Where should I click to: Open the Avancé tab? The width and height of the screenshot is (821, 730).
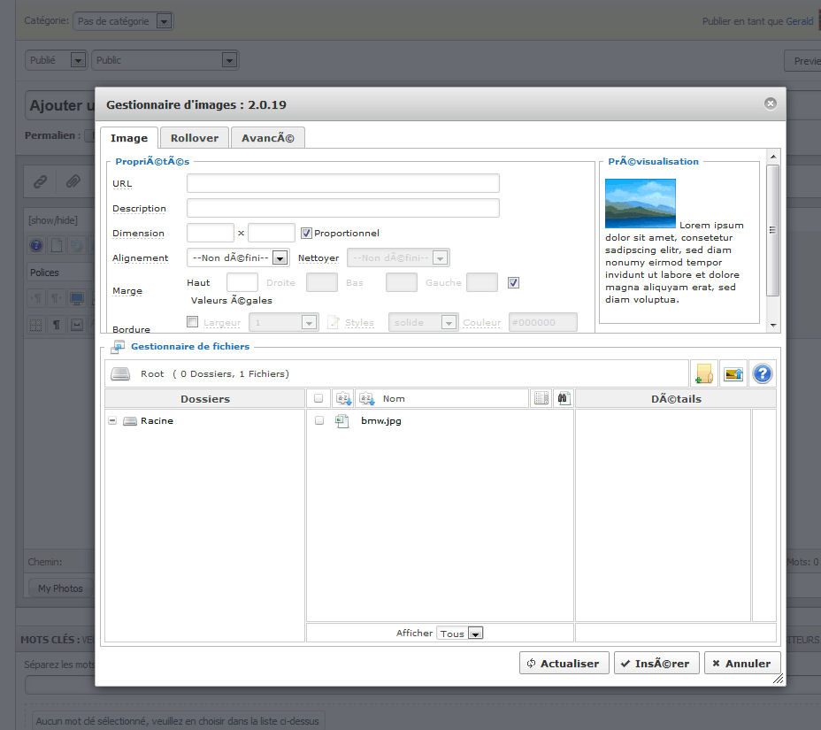(x=267, y=138)
